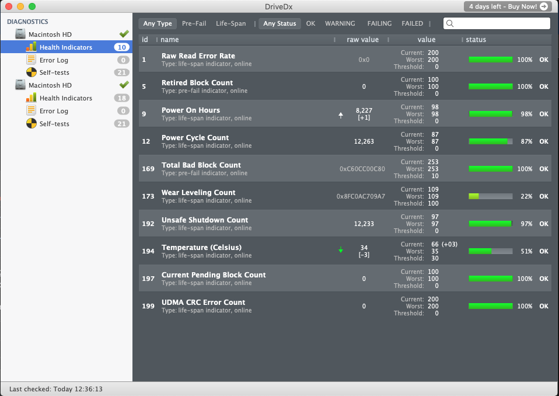Filter indicators by Life-Span type
Screen dimensions: 559x396
click(x=230, y=23)
